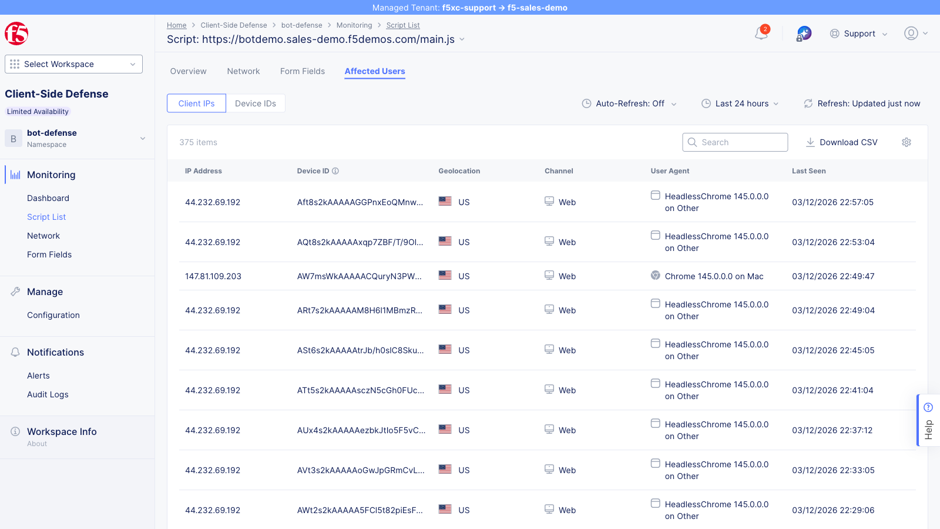Switch to the Form Fields tab
This screenshot has height=529, width=940.
[x=302, y=71]
